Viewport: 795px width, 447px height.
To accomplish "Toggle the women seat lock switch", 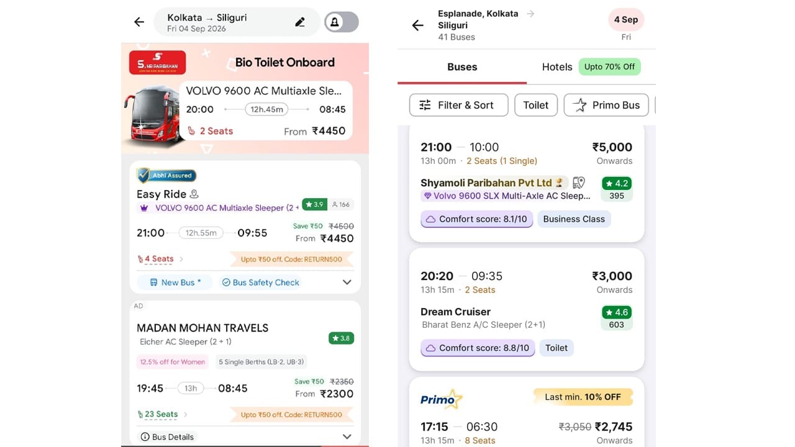I will (342, 22).
